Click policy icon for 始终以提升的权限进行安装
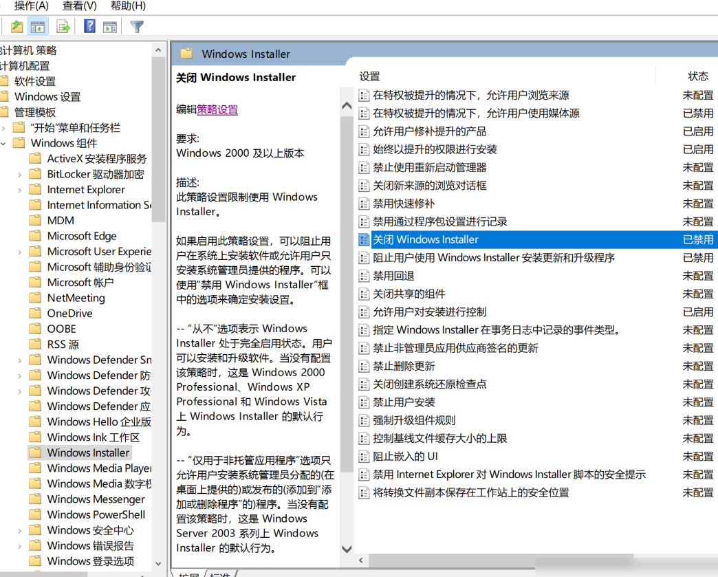This screenshot has width=718, height=577. [x=364, y=150]
